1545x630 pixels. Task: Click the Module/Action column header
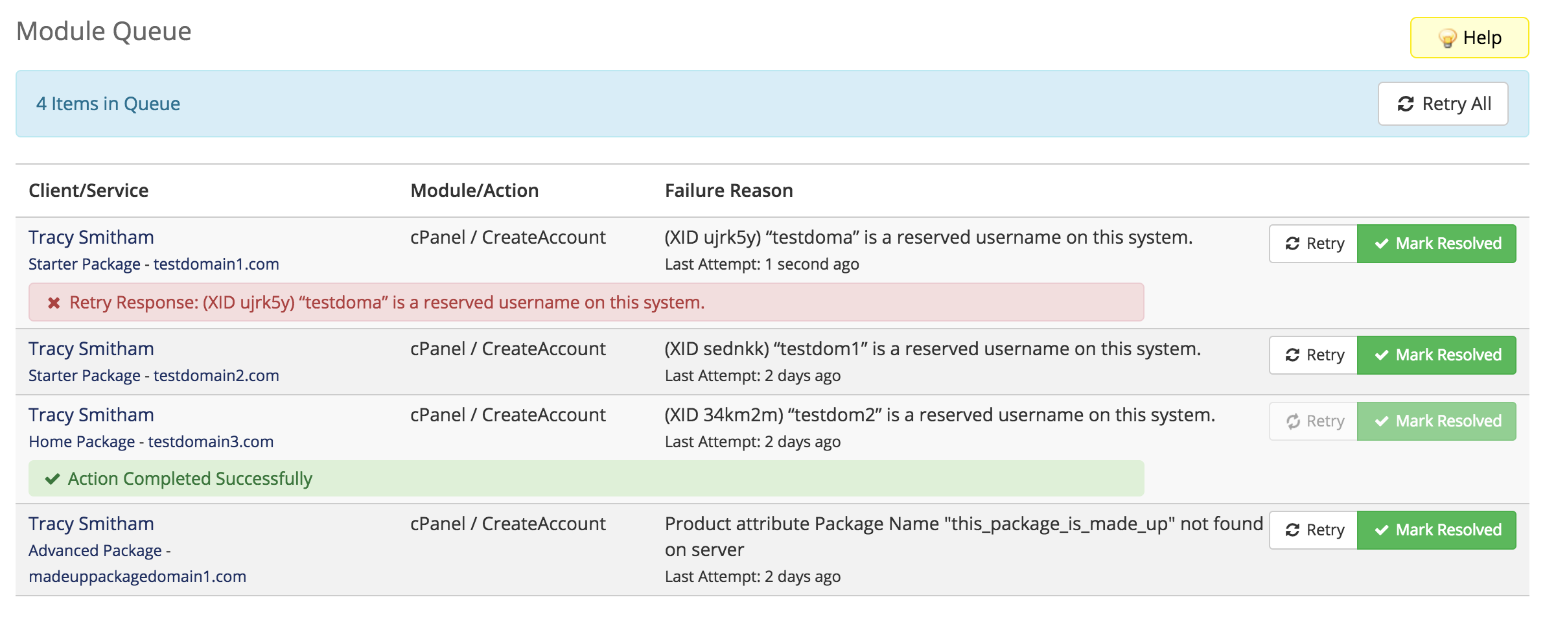point(474,191)
